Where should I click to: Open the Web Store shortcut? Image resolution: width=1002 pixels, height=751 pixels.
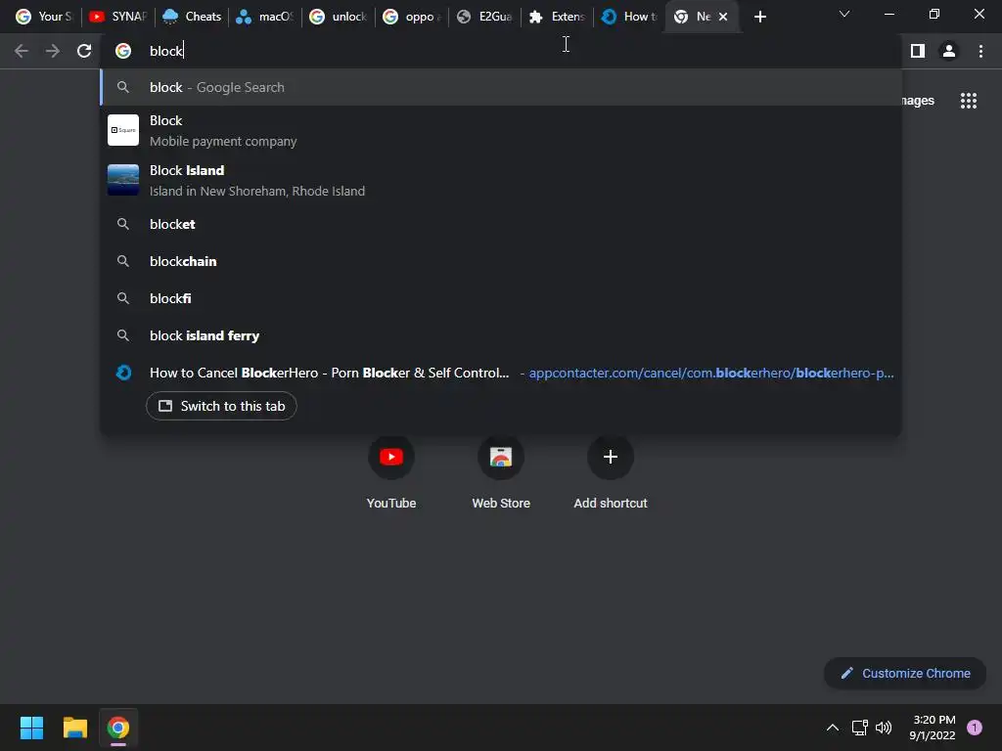pos(501,472)
